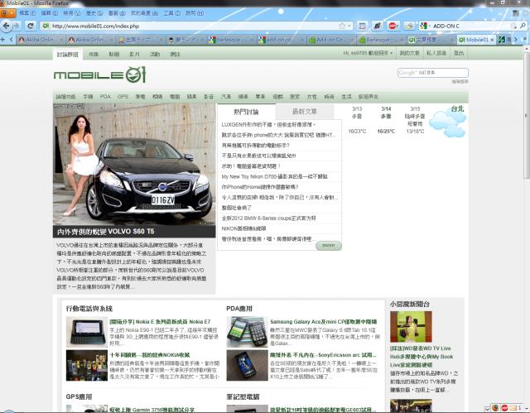This screenshot has width=530, height=413.
Task: Click the vertical page scrollbar thumb
Action: [x=527, y=117]
